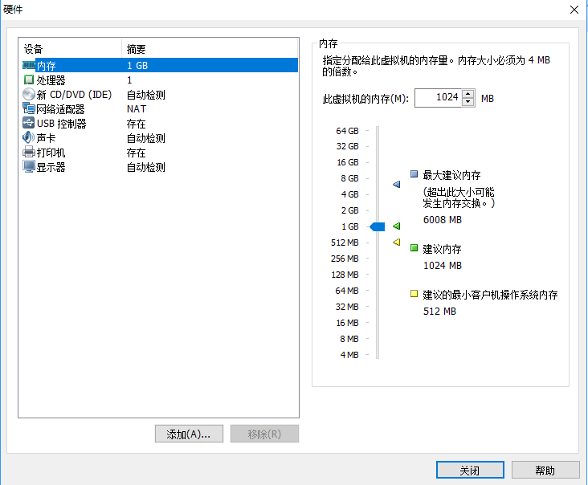
Task: Click the blue maximum recommended memory marker
Action: click(x=396, y=184)
